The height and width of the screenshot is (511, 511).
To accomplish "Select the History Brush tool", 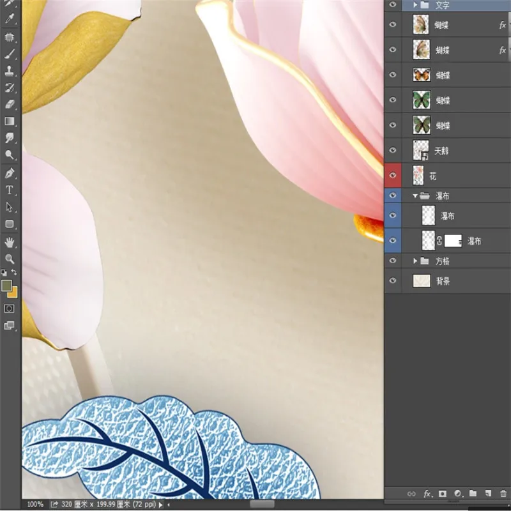I will pyautogui.click(x=10, y=88).
